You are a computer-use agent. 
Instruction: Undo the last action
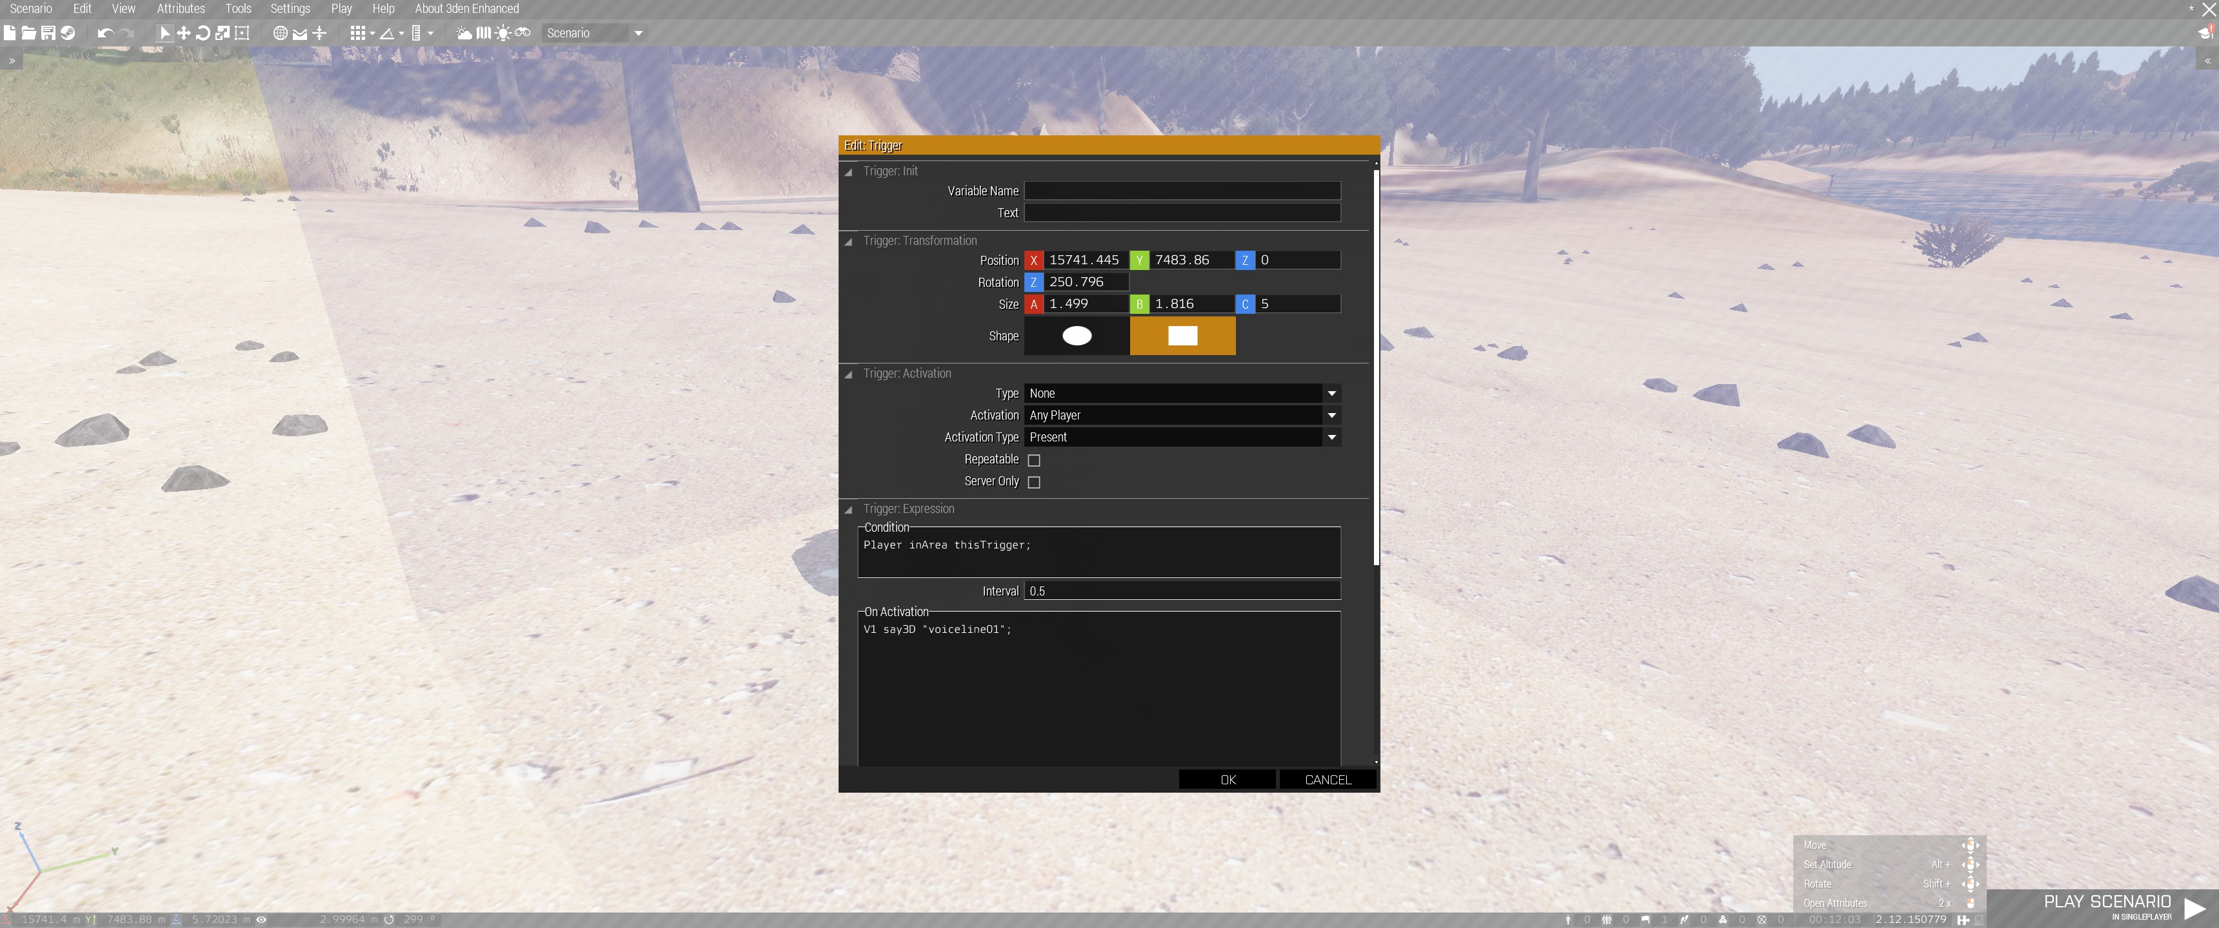(105, 33)
